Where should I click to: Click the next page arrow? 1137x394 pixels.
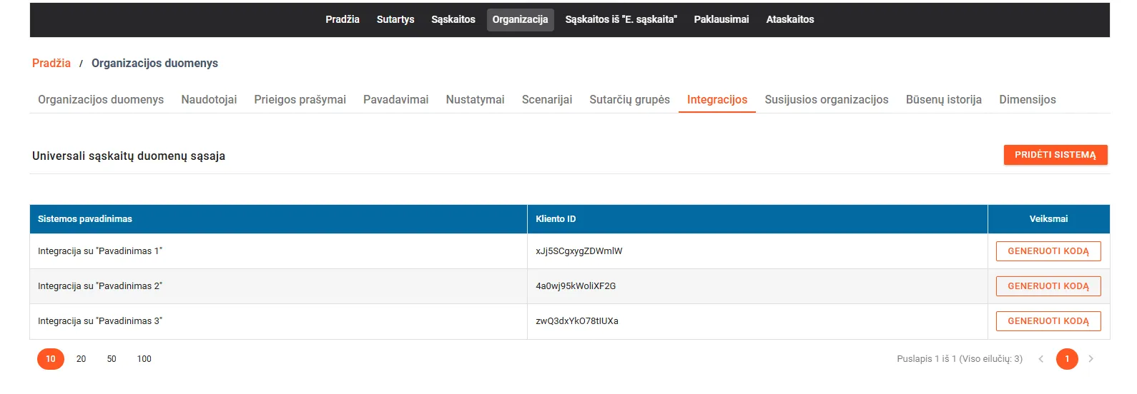pyautogui.click(x=1091, y=359)
